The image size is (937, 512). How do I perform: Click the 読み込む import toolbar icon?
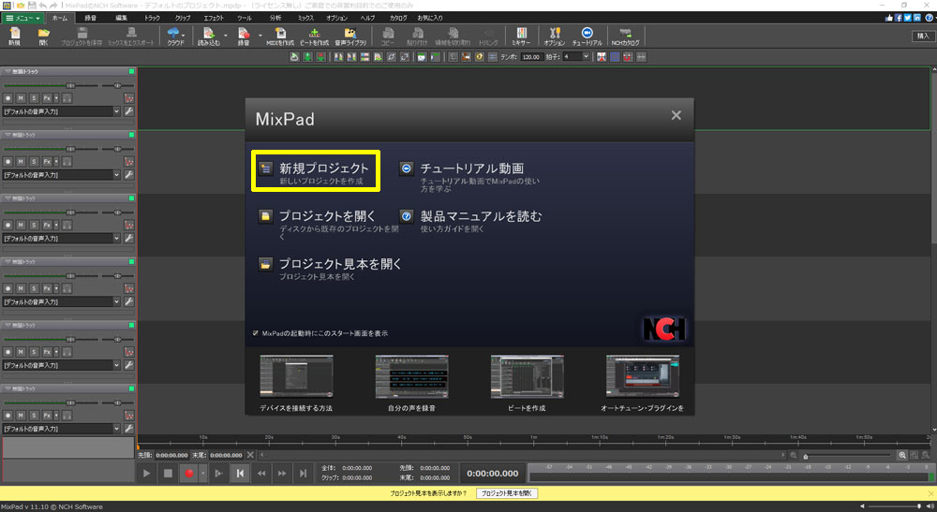(208, 36)
